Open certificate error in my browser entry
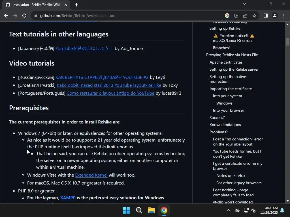The height and width of the screenshot is (217, 290). coord(238,166)
